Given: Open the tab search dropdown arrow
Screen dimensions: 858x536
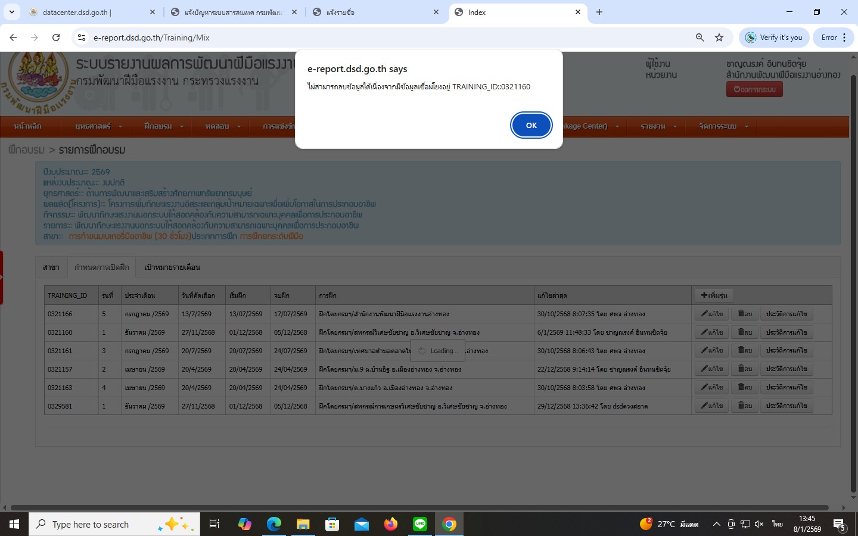Looking at the screenshot, I should 11,12.
